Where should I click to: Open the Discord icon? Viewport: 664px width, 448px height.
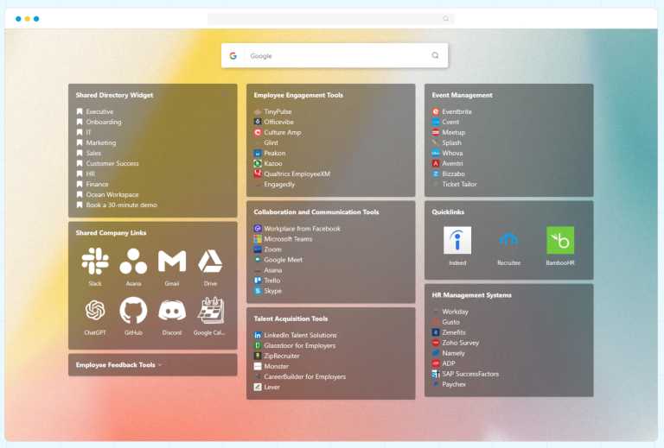coord(172,310)
